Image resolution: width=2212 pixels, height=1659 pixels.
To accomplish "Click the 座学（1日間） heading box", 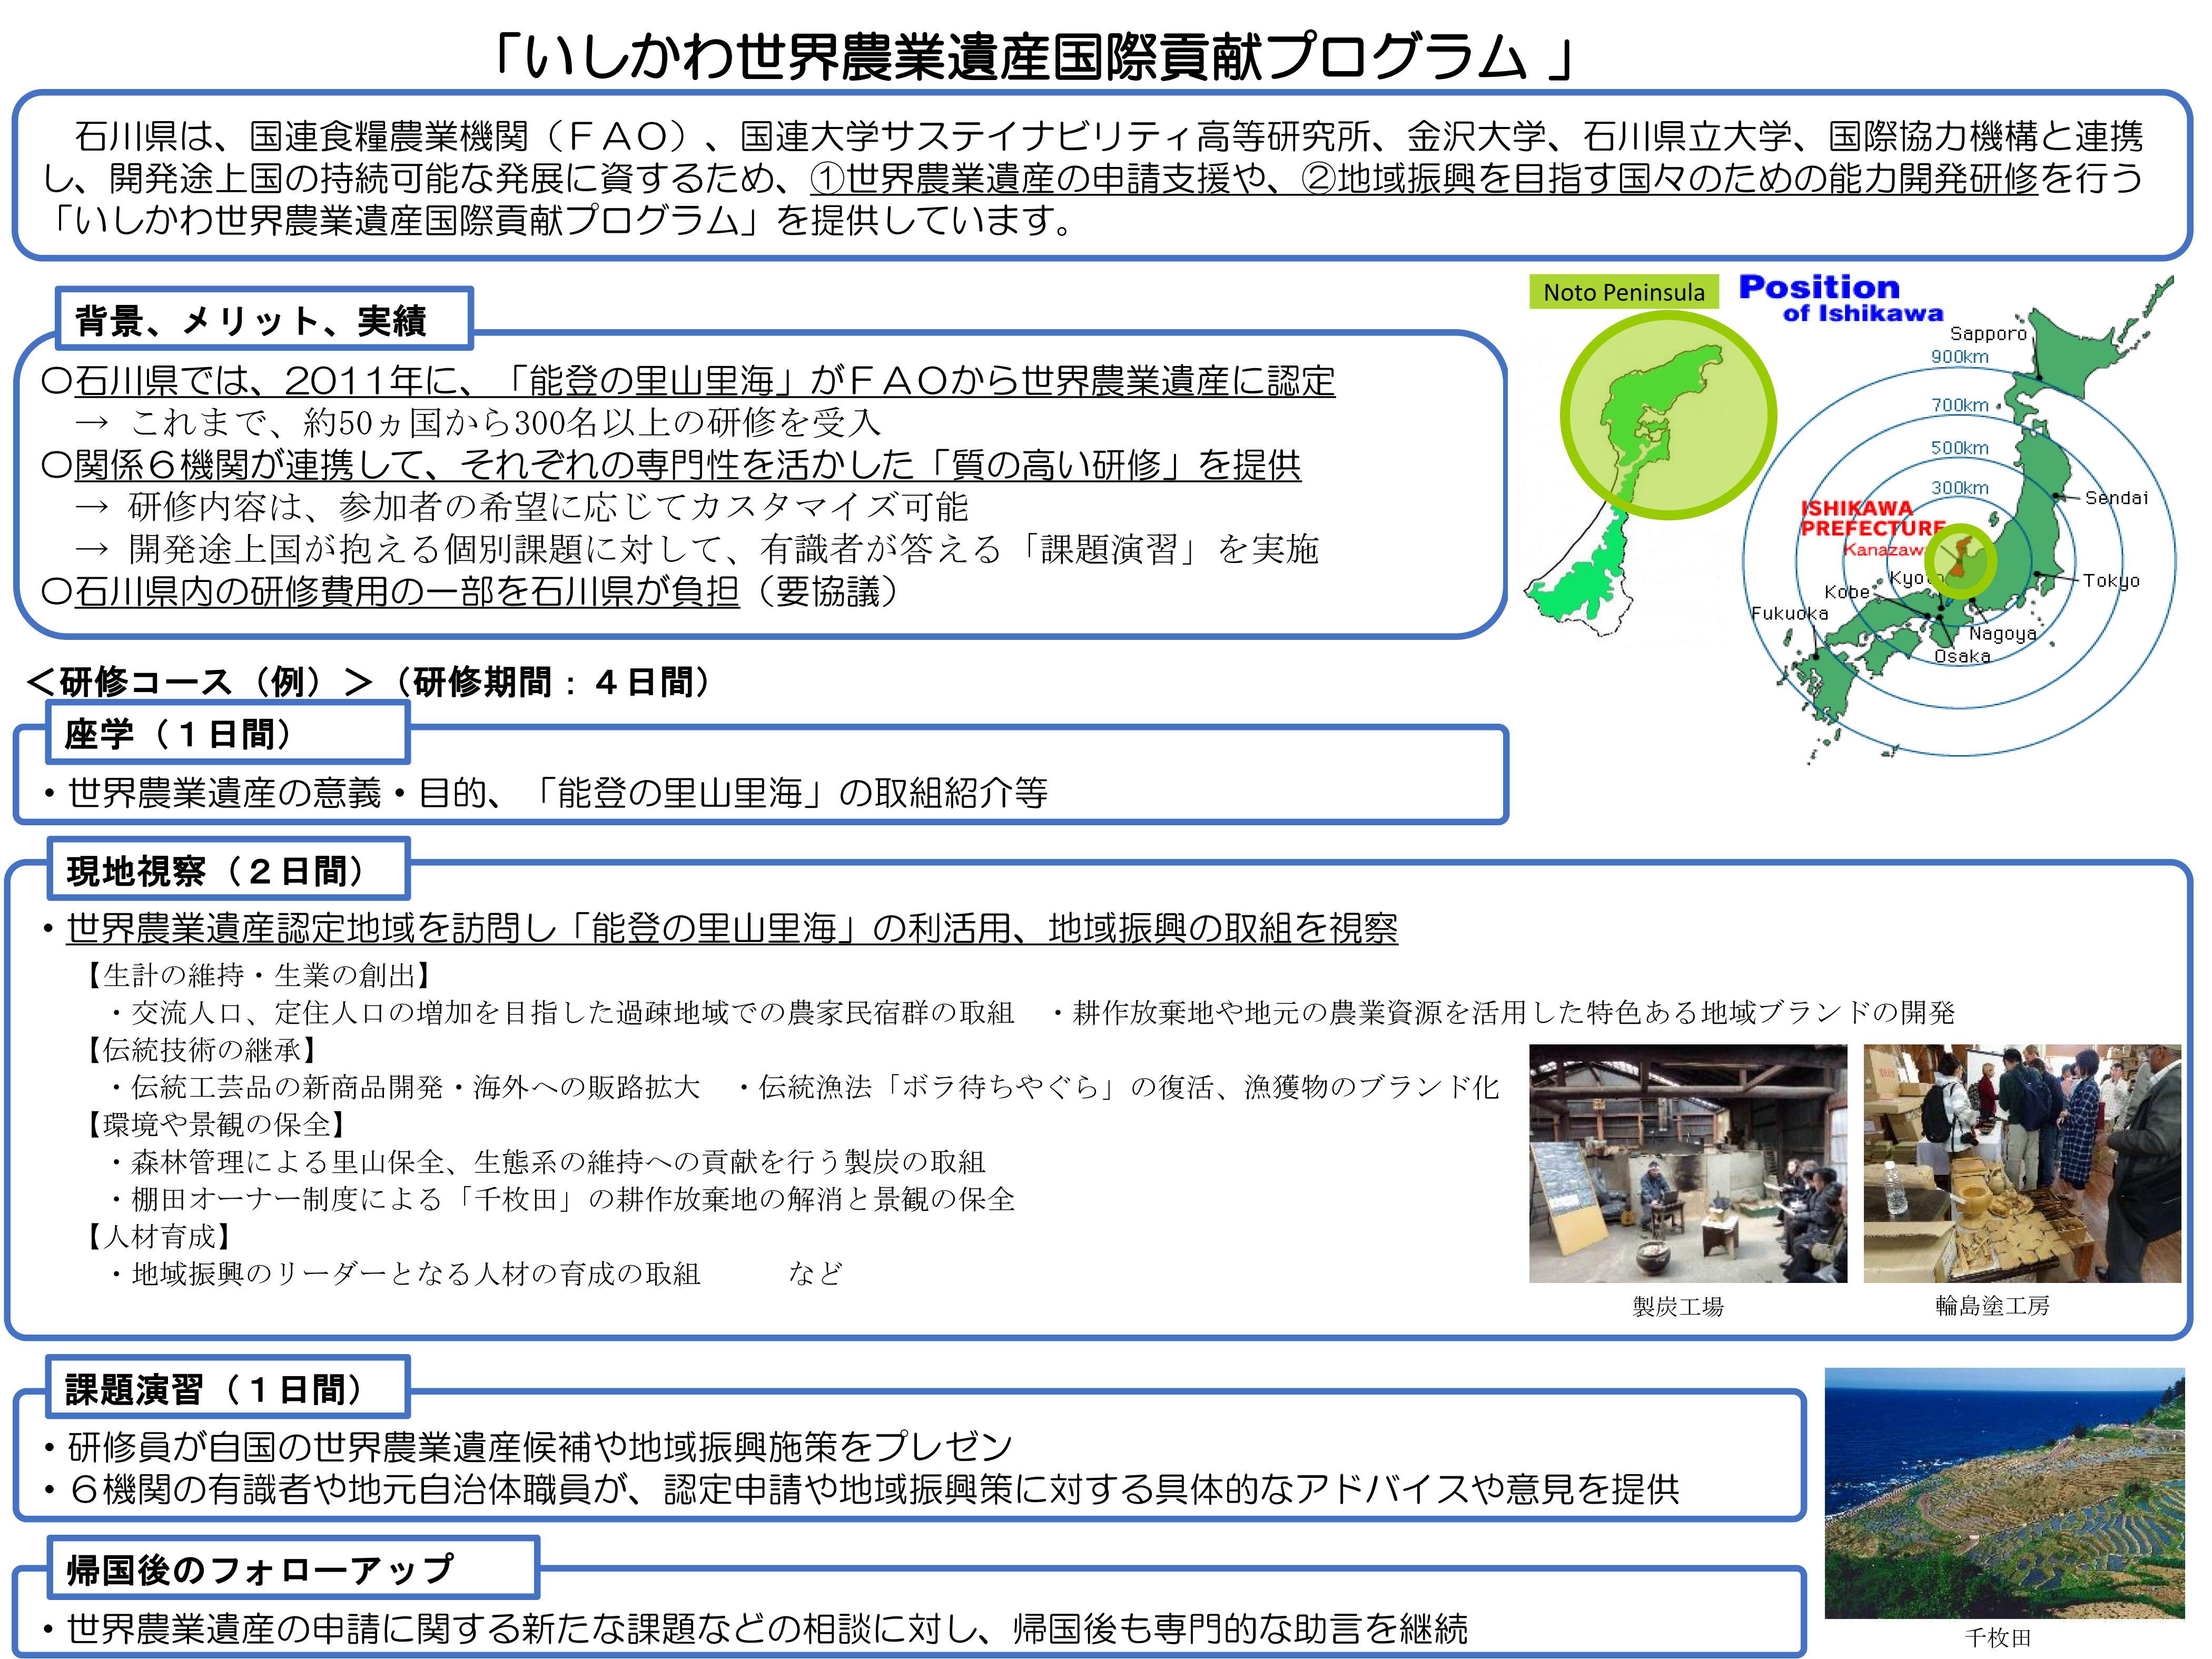I will 228,733.
